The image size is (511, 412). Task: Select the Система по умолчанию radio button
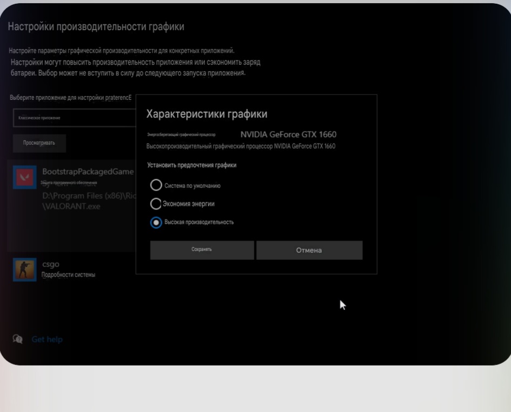(x=156, y=185)
